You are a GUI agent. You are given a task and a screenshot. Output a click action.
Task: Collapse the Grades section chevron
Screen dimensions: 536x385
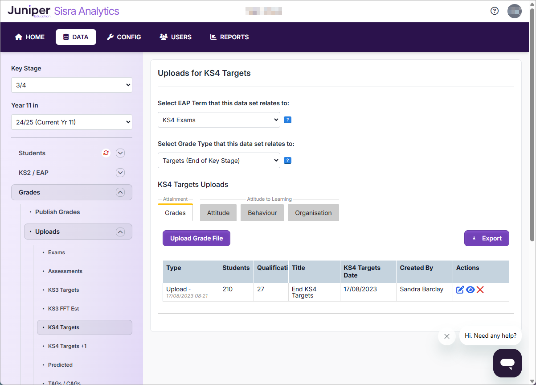pos(120,192)
